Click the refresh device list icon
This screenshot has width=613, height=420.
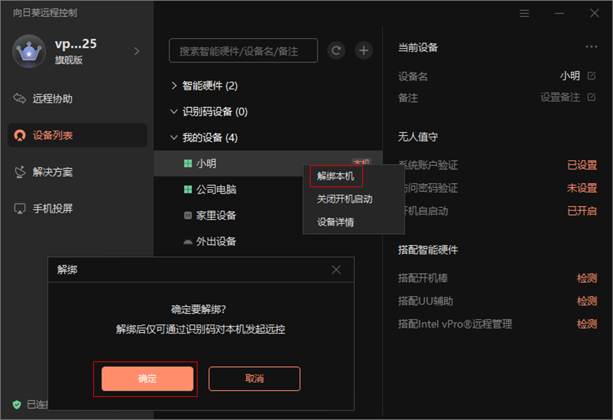point(336,50)
